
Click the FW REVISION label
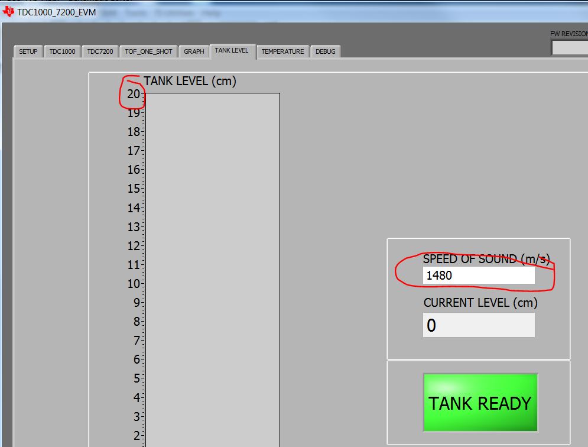pos(569,34)
